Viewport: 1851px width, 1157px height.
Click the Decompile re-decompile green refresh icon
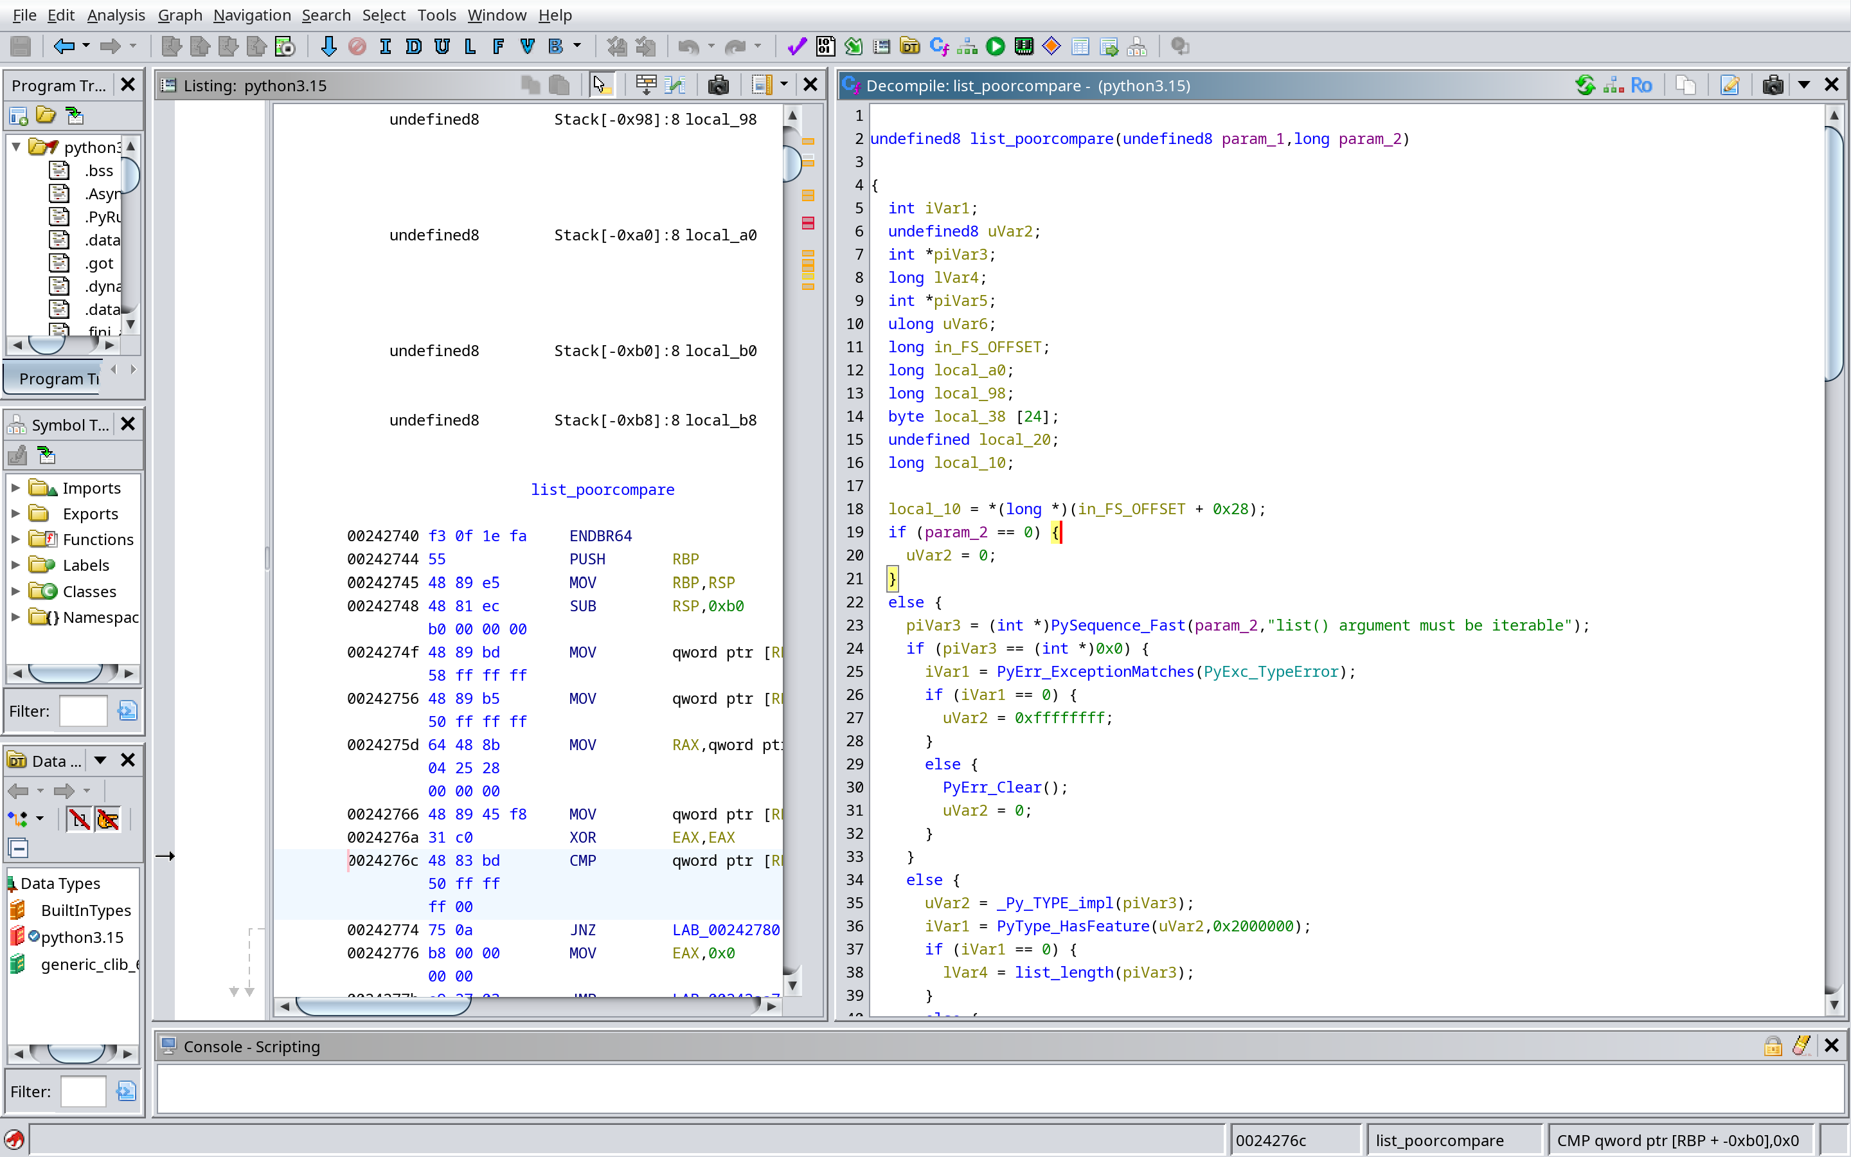pyautogui.click(x=1586, y=85)
